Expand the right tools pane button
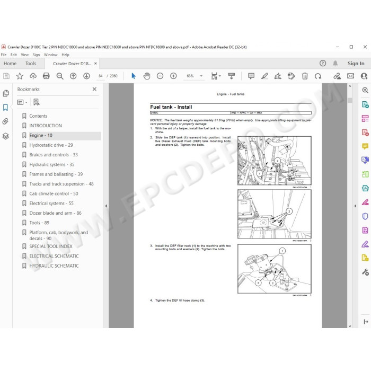This screenshot has width=371, height=371. coord(366,322)
